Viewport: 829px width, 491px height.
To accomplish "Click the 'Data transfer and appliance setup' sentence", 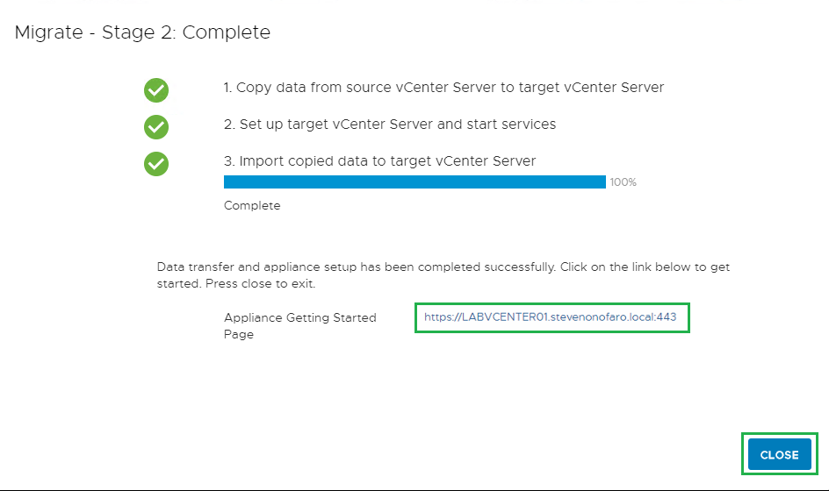I will click(x=355, y=267).
